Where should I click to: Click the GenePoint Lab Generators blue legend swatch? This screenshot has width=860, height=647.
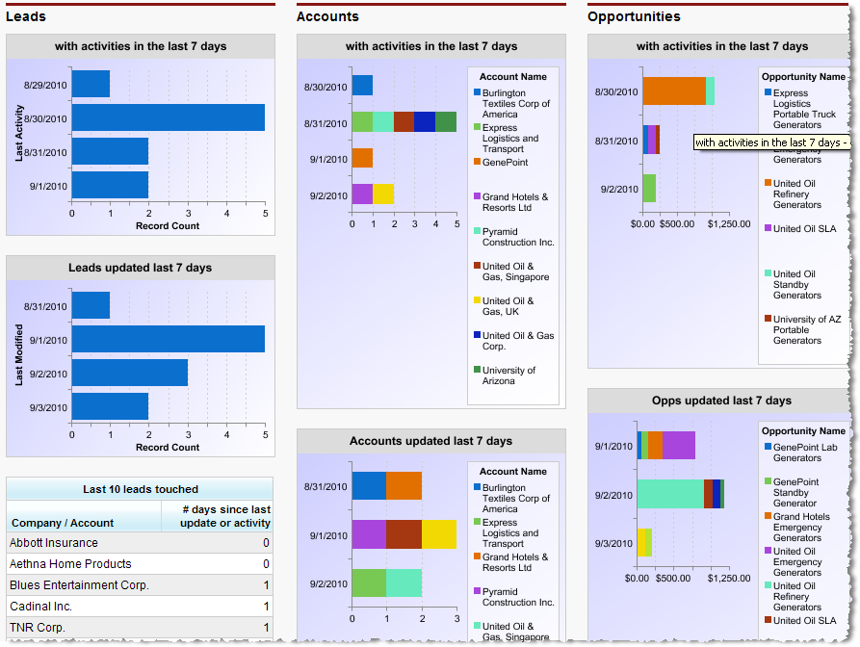coord(768,447)
